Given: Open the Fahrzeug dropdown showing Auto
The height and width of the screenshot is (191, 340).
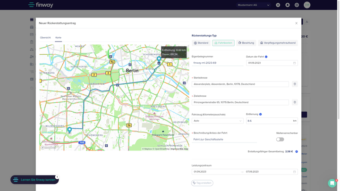Looking at the screenshot, I should click(217, 121).
